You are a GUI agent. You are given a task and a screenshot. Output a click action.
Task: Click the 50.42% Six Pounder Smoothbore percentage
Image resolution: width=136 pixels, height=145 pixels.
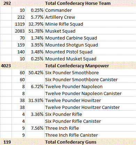click(x=36, y=72)
